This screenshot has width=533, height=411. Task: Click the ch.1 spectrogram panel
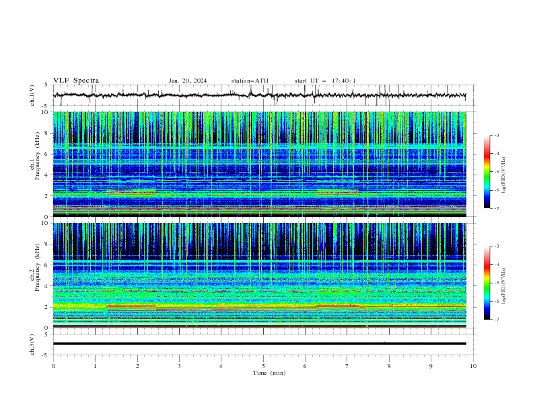260,164
